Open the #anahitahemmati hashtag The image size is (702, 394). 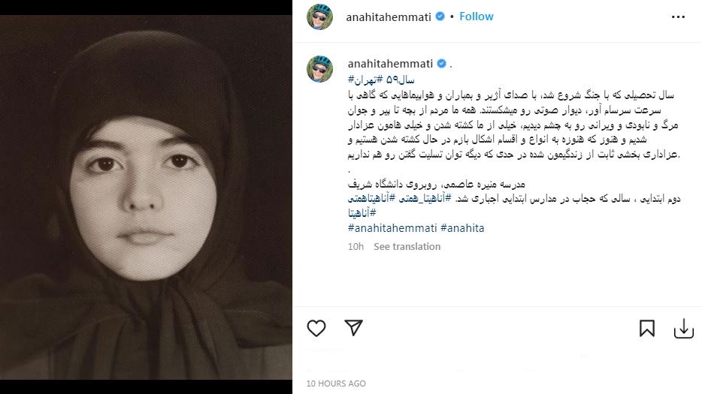[392, 228]
